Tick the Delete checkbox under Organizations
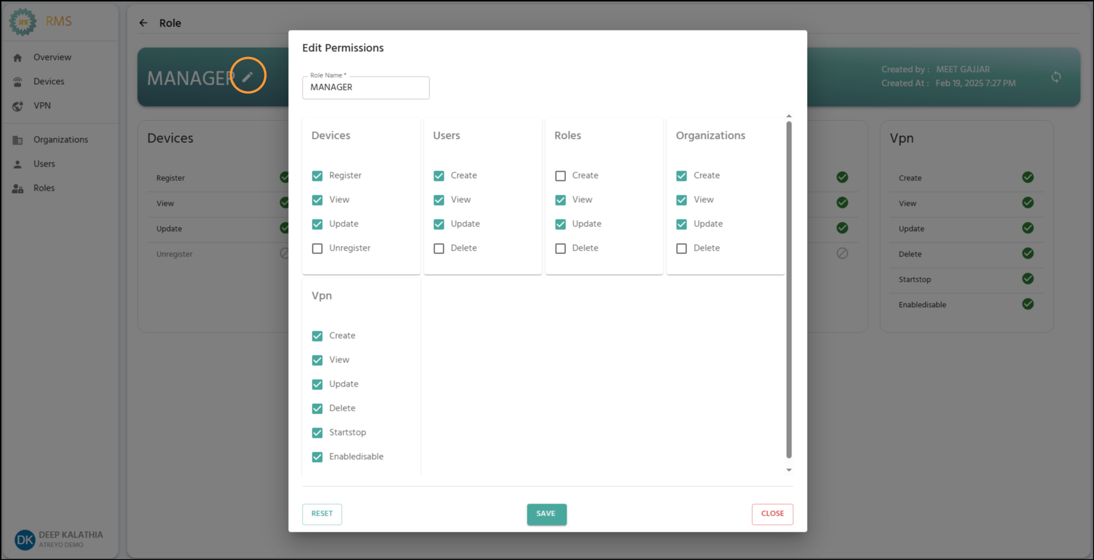The image size is (1094, 560). [x=681, y=248]
